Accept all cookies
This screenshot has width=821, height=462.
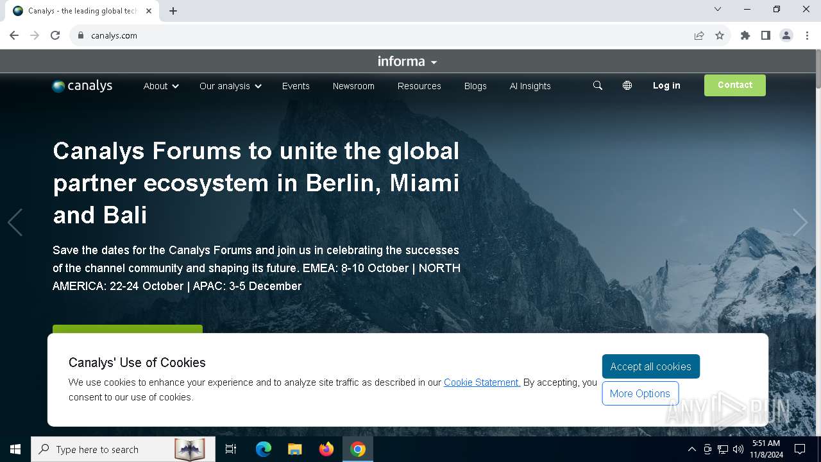651,366
